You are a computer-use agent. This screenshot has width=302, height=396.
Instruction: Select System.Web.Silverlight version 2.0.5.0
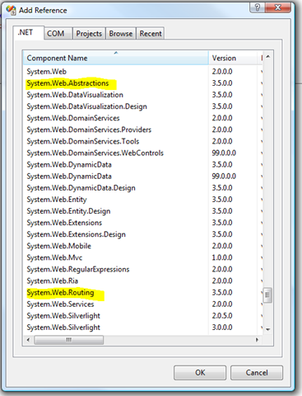(142, 316)
